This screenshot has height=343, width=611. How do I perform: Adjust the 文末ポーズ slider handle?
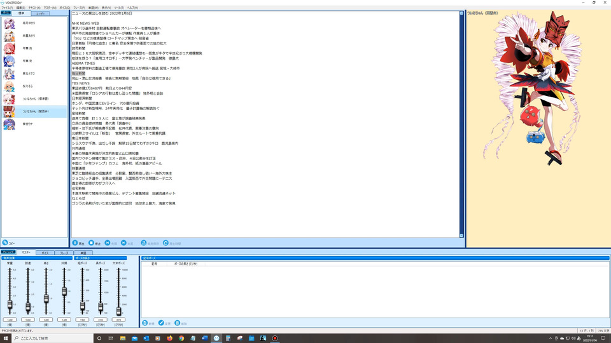(119, 311)
